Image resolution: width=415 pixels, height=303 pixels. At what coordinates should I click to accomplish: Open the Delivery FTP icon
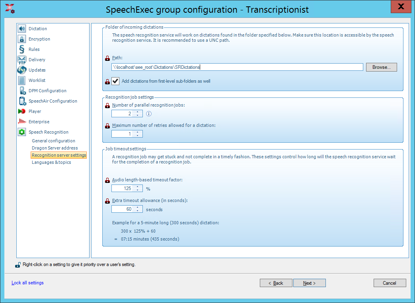[x=22, y=60]
